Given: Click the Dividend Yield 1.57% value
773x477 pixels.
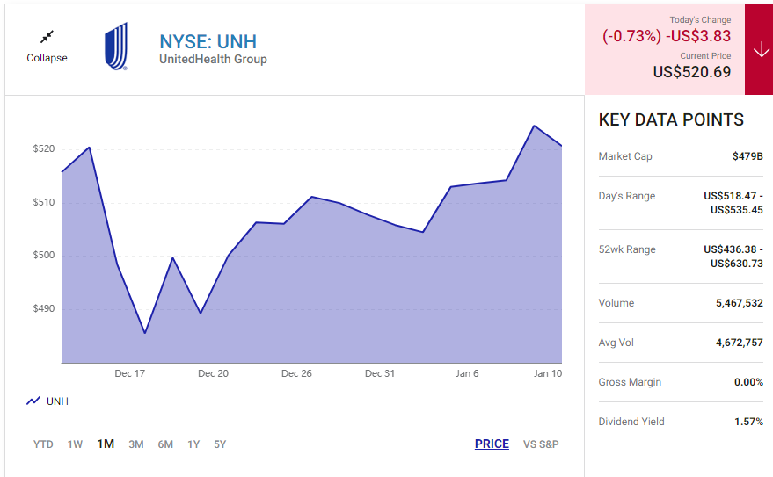Looking at the screenshot, I should (x=748, y=422).
